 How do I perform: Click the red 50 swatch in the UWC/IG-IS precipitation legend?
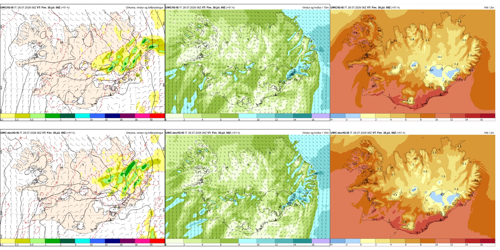(157, 116)
